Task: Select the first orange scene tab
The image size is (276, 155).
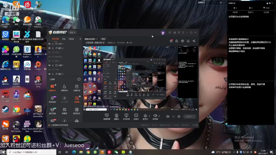Action: [56, 39]
